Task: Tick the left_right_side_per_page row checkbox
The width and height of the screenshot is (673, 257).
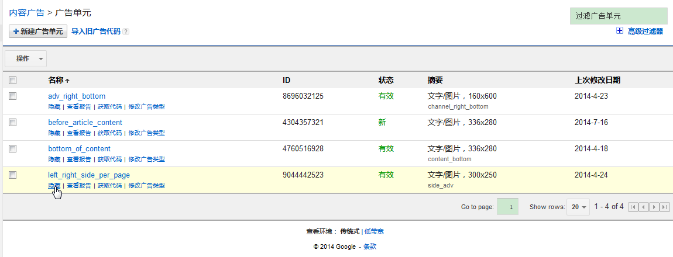Action: pos(13,175)
